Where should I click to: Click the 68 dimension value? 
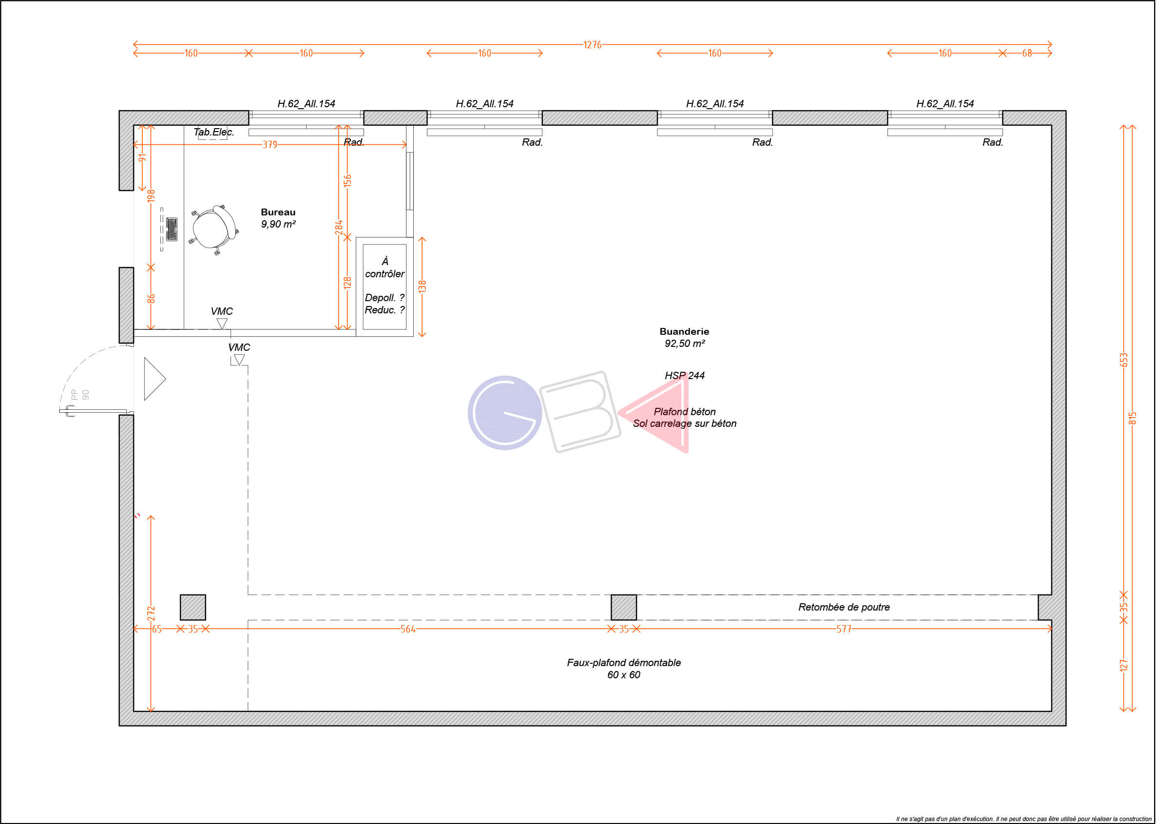pos(1026,53)
